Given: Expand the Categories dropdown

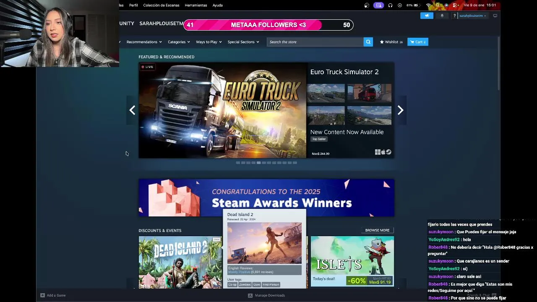Looking at the screenshot, I should tap(179, 42).
